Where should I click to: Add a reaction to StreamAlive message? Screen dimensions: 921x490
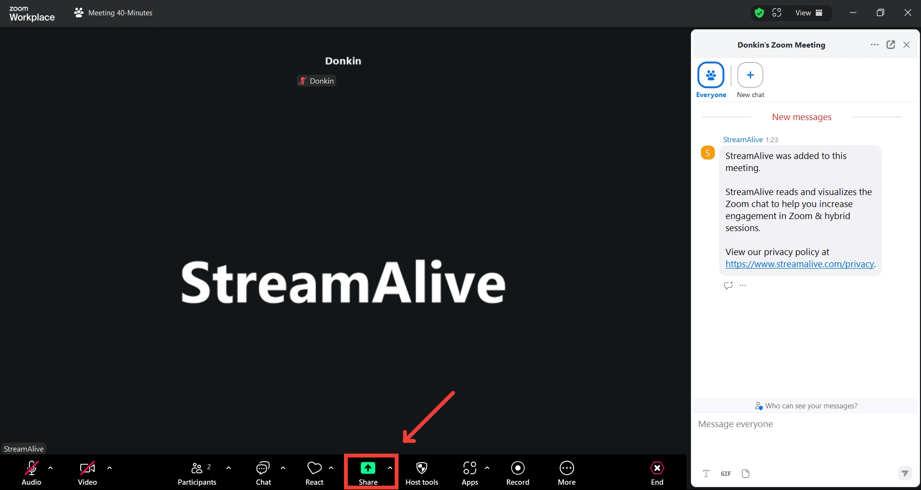[x=728, y=285]
